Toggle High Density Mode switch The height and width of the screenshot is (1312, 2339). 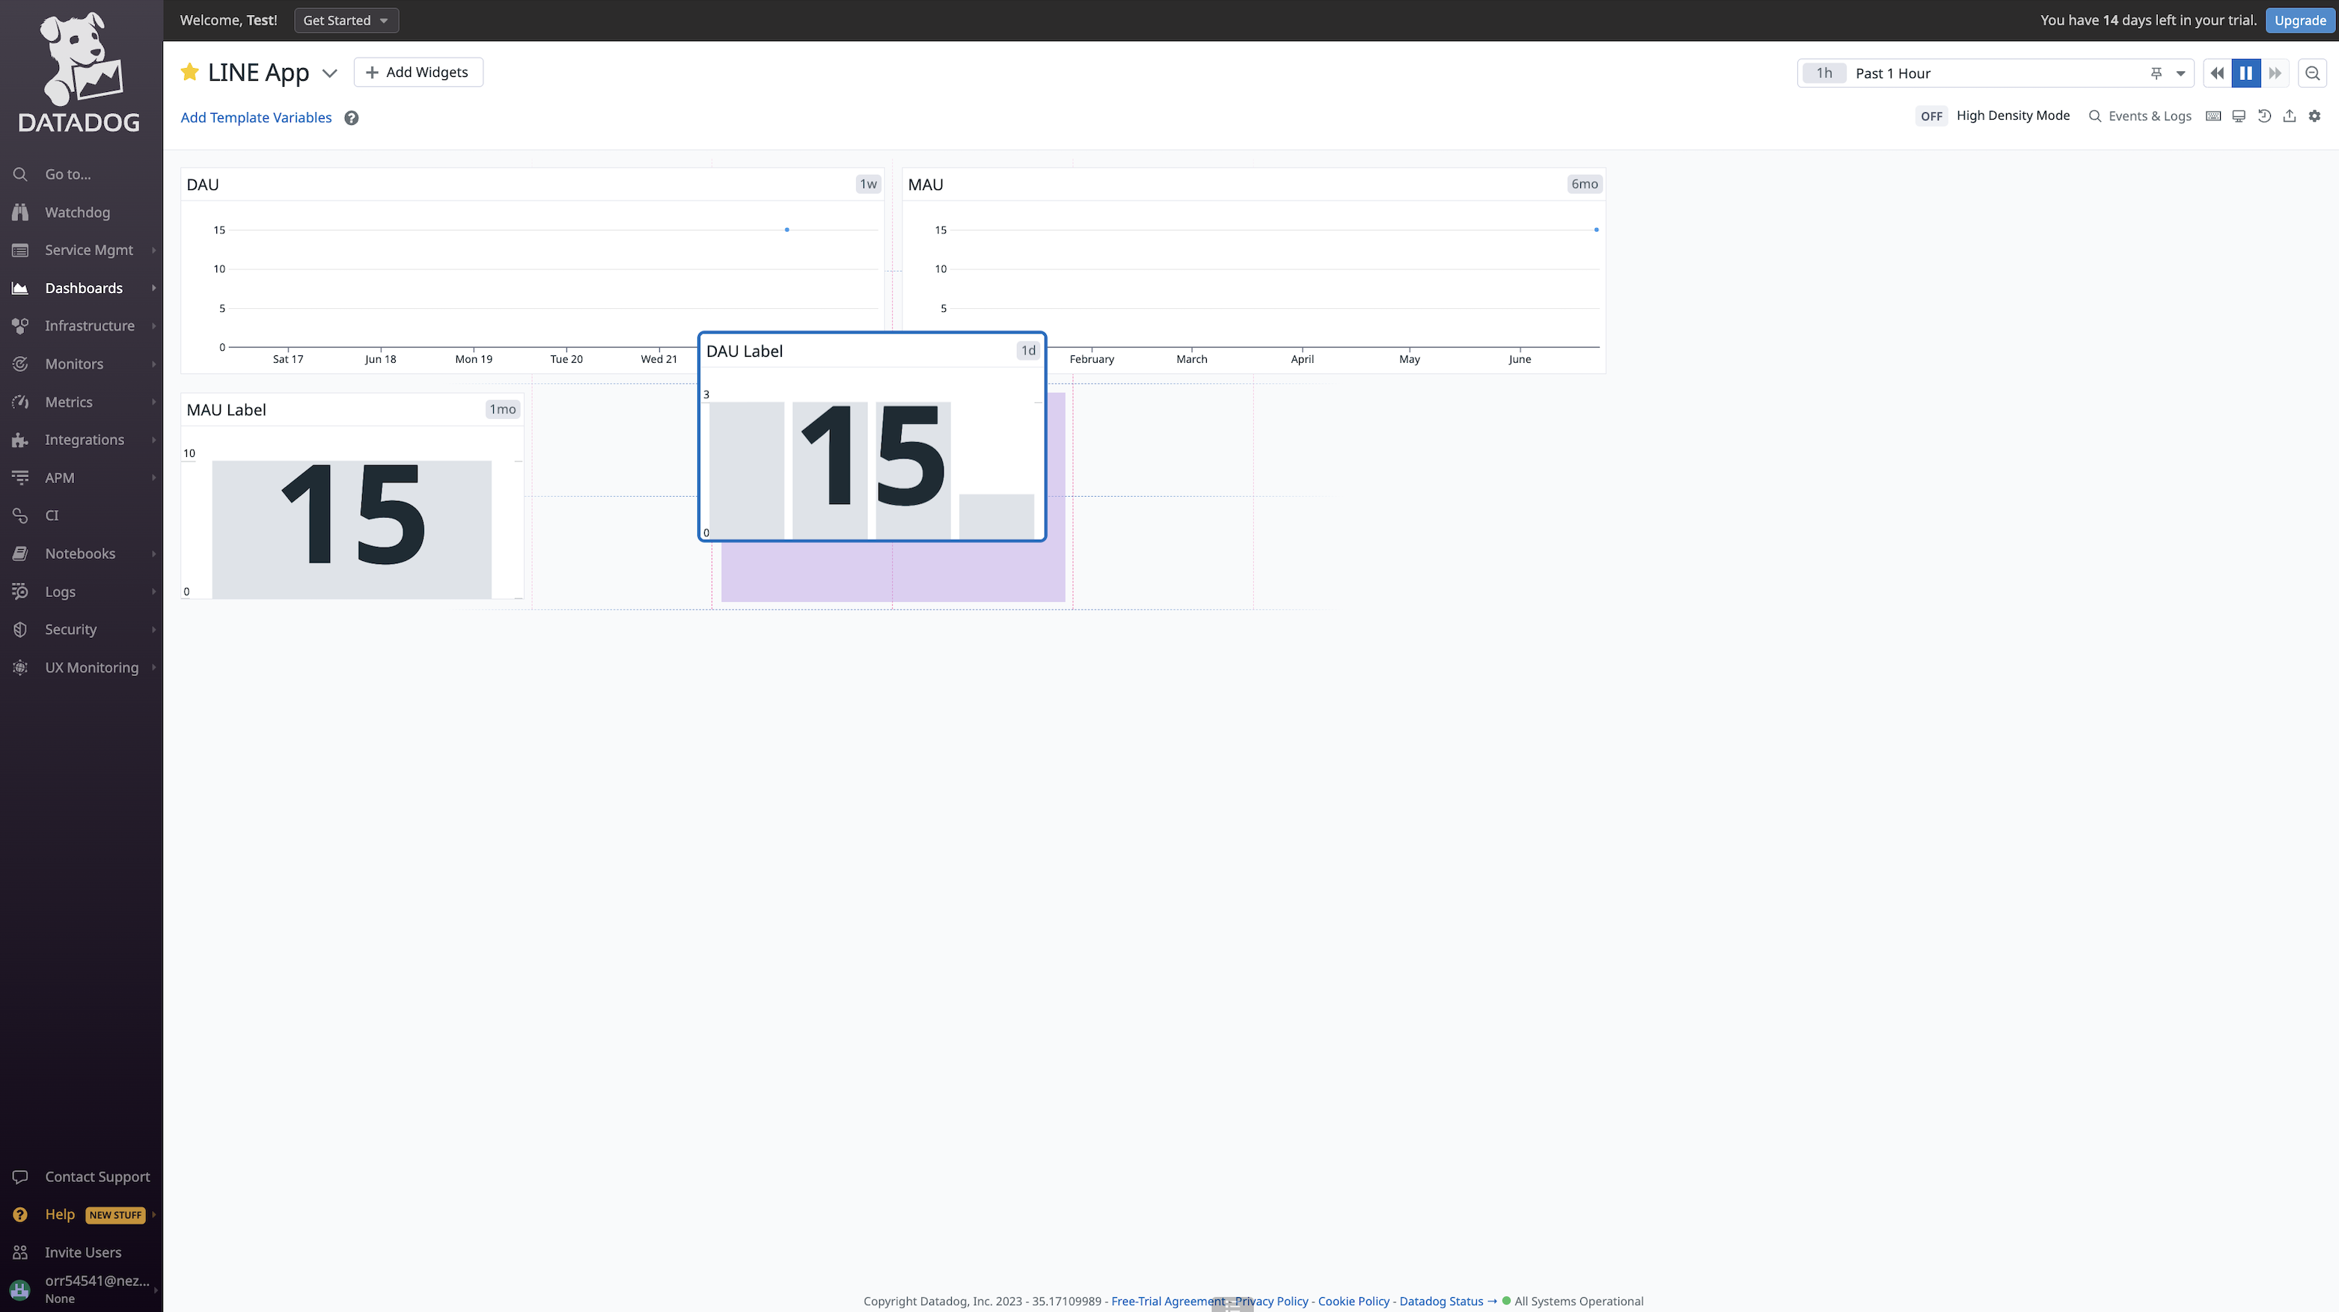(x=1931, y=116)
